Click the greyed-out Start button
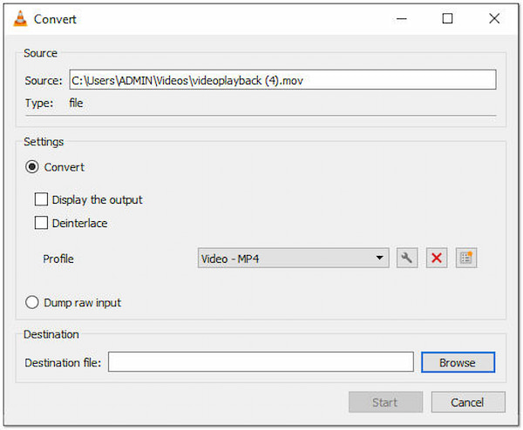This screenshot has height=430, width=523. [385, 402]
